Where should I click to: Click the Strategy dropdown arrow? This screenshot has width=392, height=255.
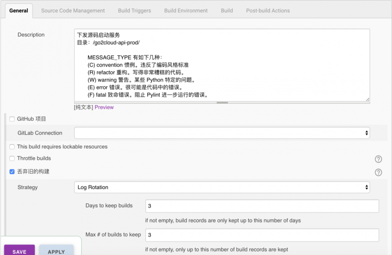(366, 187)
